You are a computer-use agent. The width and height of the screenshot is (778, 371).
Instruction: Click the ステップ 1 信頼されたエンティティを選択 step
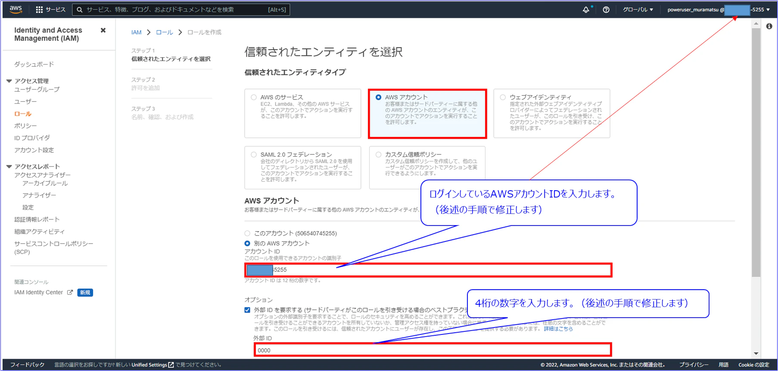click(171, 55)
